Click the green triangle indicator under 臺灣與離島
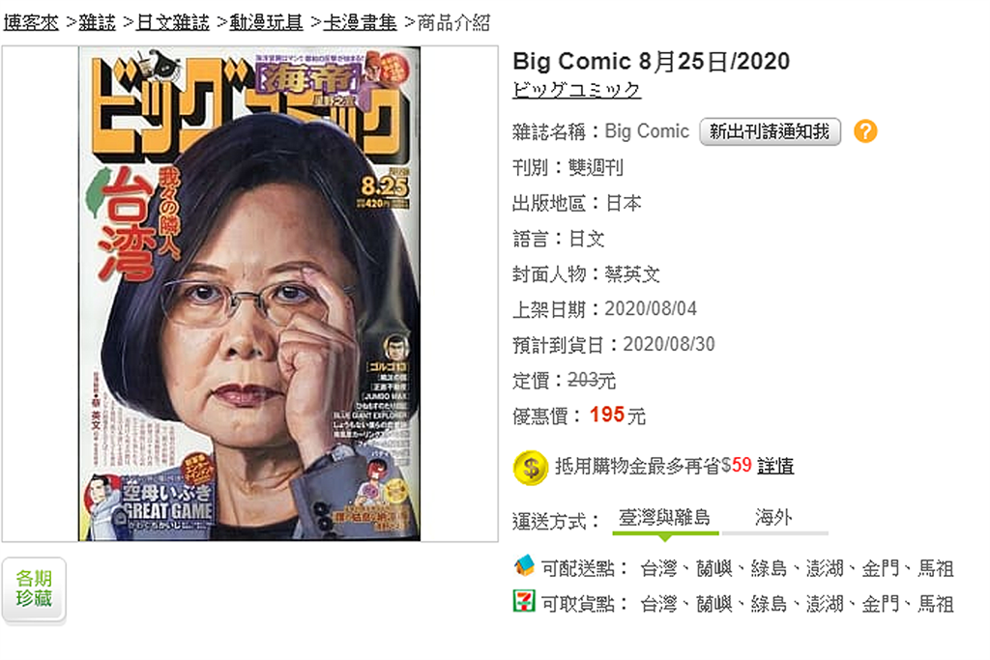This screenshot has height=660, width=990. point(665,537)
